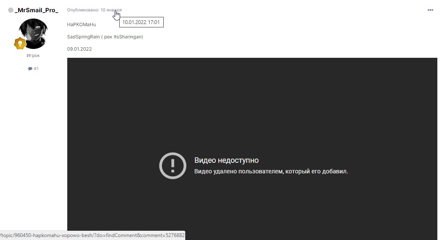Click the Видео недоступно heading
This screenshot has width=442, height=240.
point(226,160)
